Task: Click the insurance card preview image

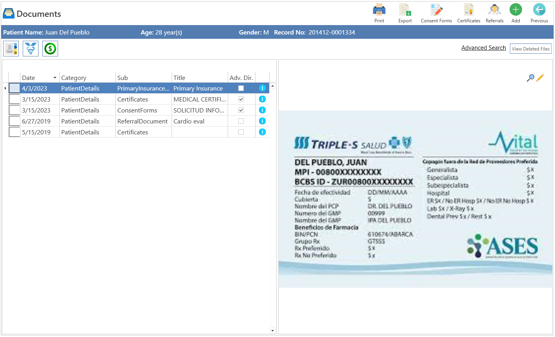Action: [x=416, y=199]
